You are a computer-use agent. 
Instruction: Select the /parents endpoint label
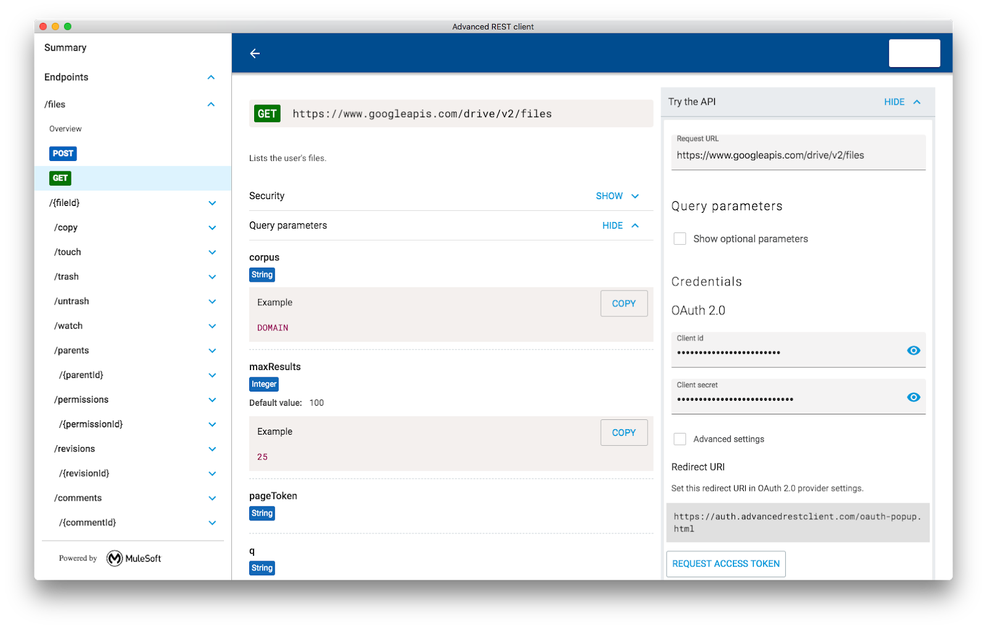pos(72,350)
